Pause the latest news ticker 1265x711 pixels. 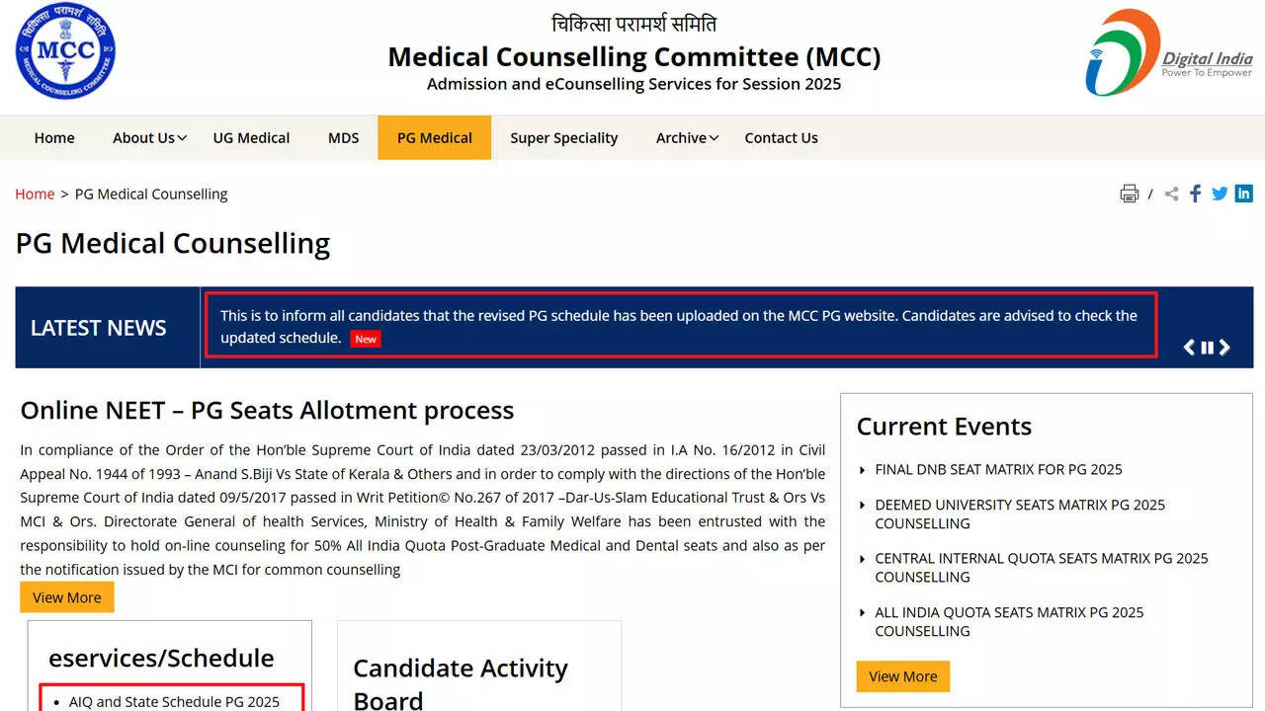click(x=1207, y=347)
